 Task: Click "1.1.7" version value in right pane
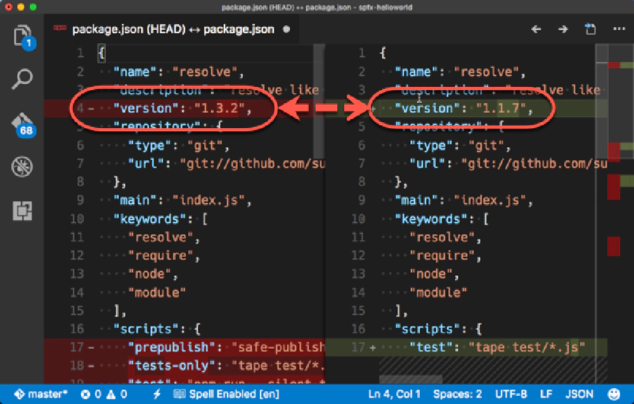click(501, 108)
